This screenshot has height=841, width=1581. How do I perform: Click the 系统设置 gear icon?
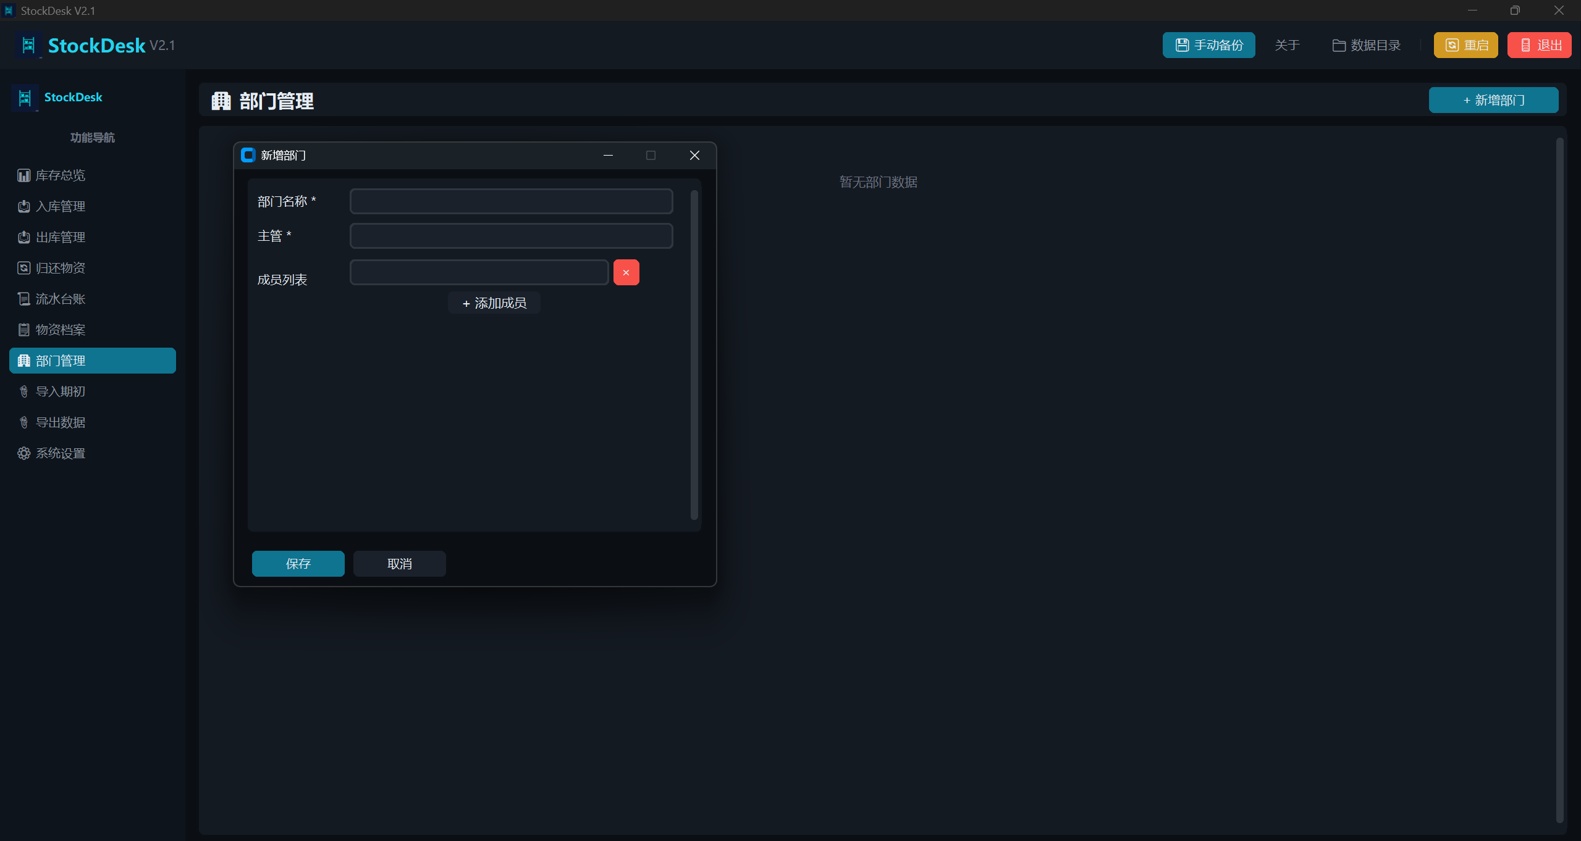23,453
